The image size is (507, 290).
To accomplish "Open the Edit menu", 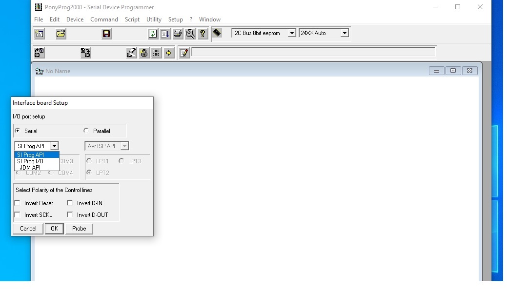I will (x=55, y=19).
